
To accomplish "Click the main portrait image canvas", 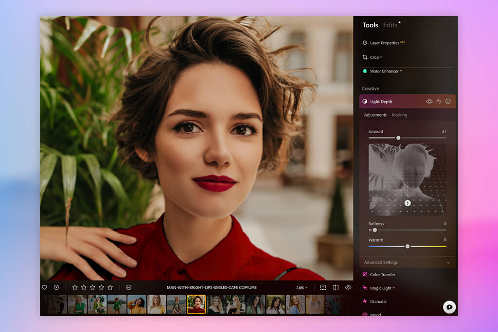I will (x=196, y=148).
